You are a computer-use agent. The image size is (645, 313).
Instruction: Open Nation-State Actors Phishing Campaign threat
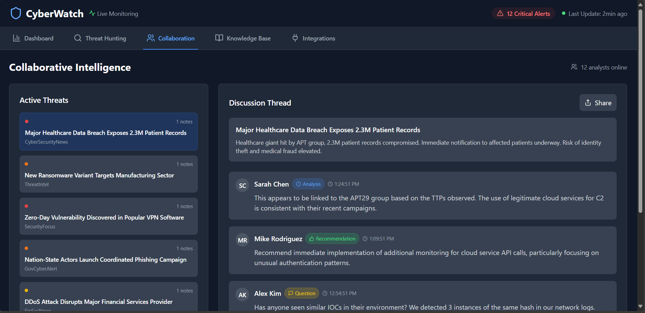109,258
